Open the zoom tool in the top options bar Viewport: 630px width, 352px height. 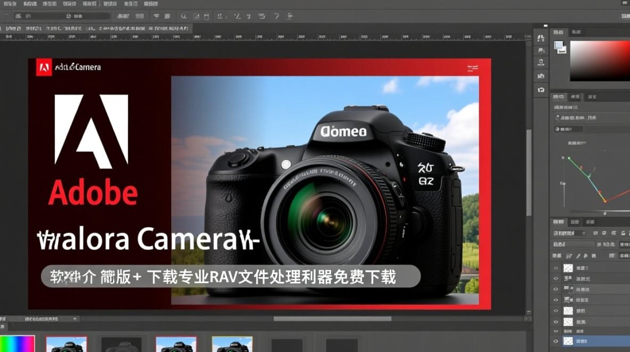[184, 15]
